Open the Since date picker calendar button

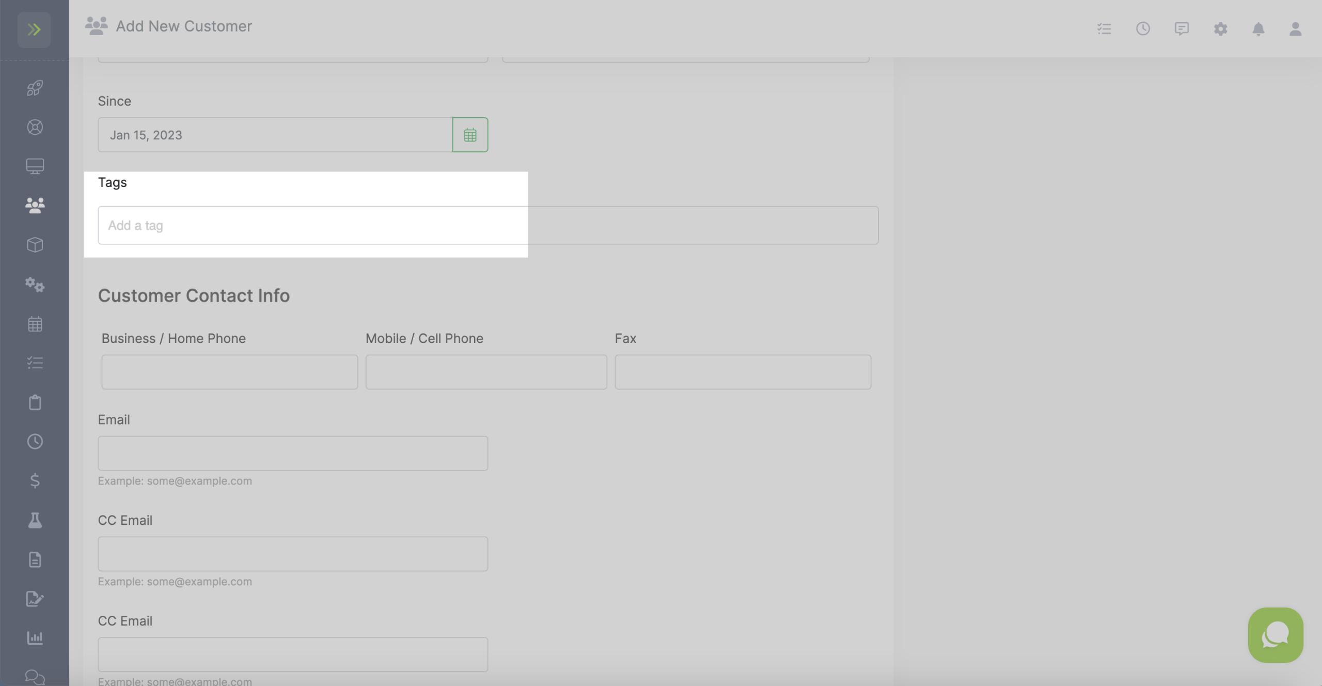click(470, 135)
